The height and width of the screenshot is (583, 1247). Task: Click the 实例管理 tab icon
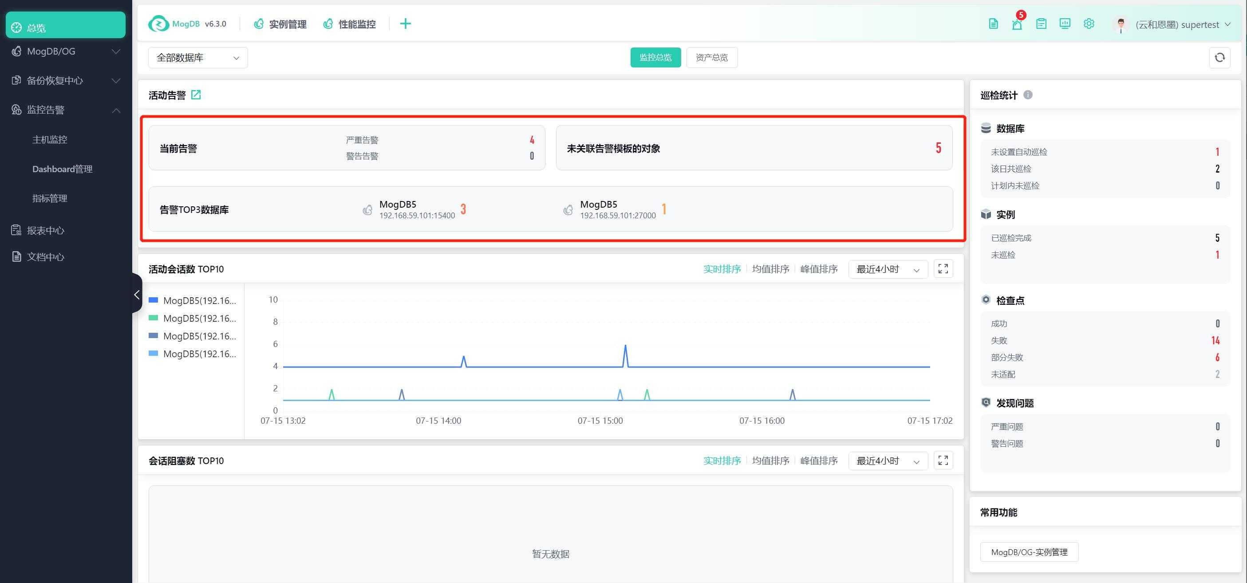click(x=259, y=24)
